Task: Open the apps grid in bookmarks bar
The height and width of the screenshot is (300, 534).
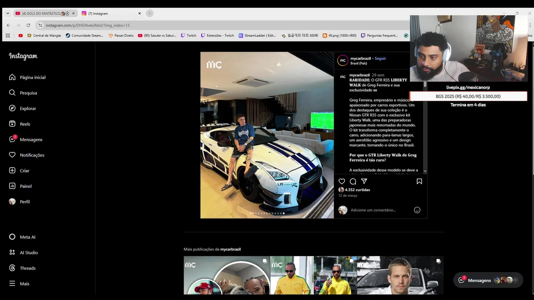Action: pyautogui.click(x=8, y=35)
